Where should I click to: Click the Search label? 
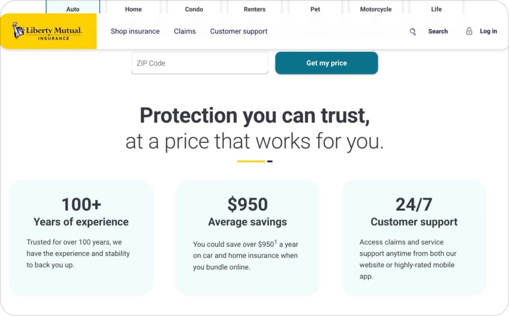click(x=438, y=31)
